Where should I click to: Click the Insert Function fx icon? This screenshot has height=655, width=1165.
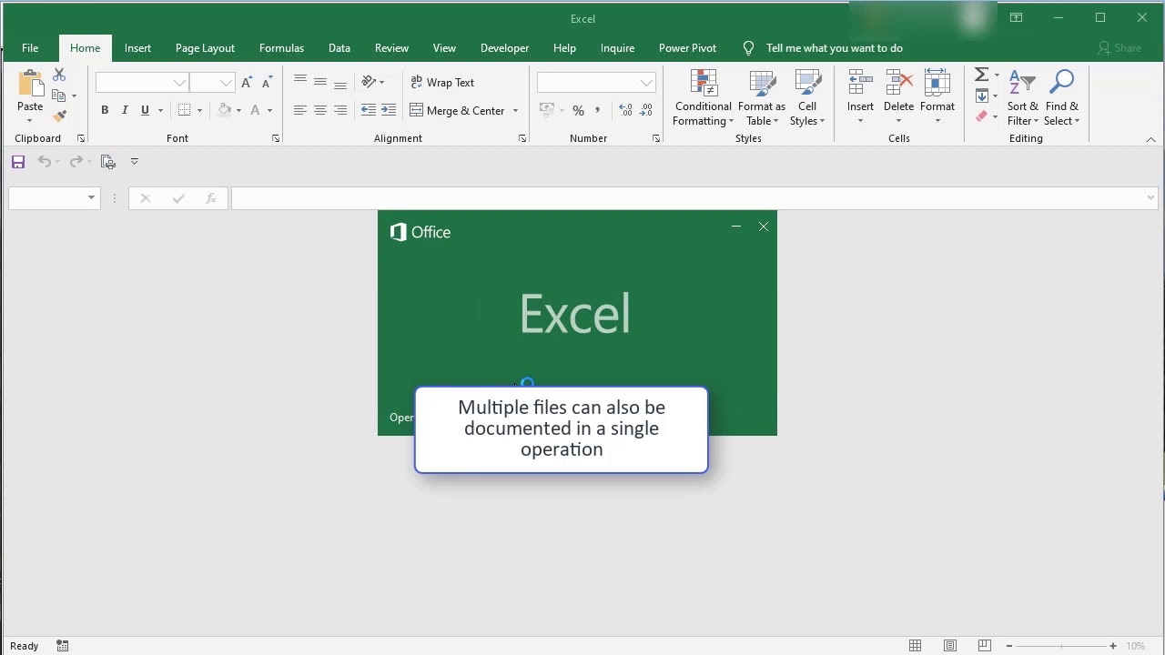point(210,198)
